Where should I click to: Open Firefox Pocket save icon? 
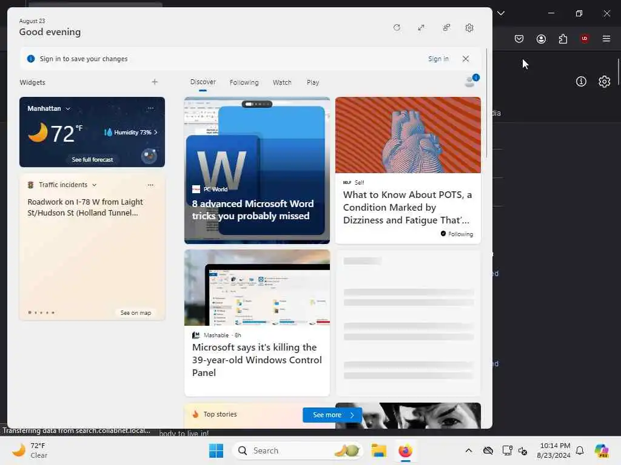pos(519,38)
